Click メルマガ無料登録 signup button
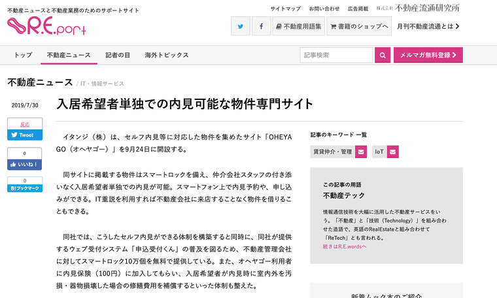497x298 pixels. point(427,56)
